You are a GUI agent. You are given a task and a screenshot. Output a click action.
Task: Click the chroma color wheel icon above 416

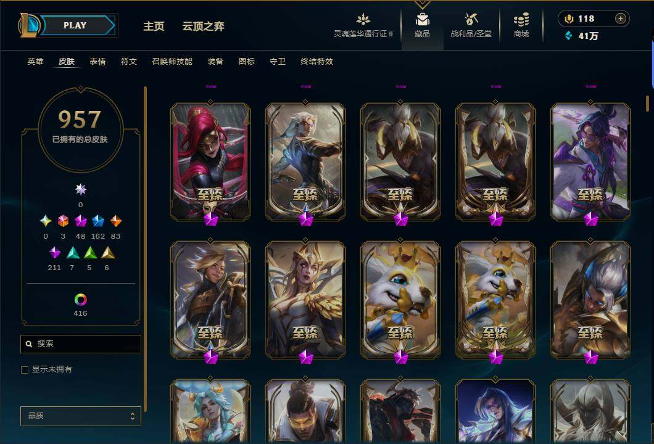(80, 299)
